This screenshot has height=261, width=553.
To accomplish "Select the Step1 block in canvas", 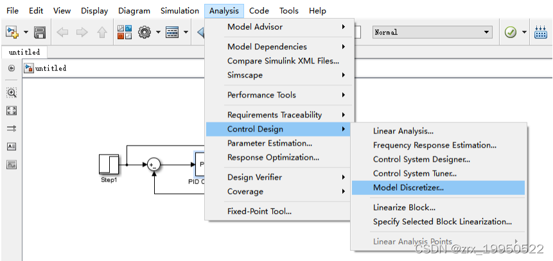I will click(109, 165).
